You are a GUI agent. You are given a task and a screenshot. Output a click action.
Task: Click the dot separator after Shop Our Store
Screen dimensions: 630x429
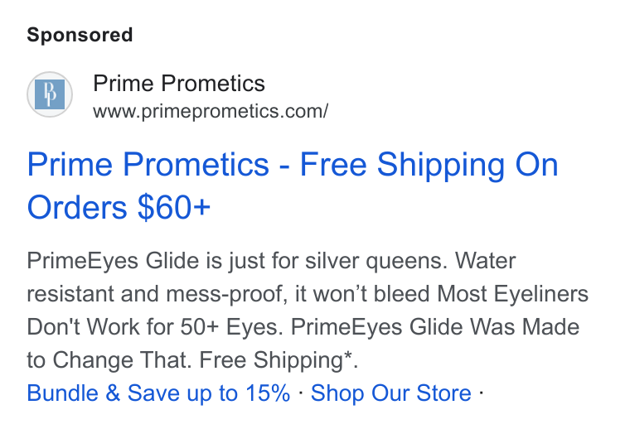click(x=481, y=392)
